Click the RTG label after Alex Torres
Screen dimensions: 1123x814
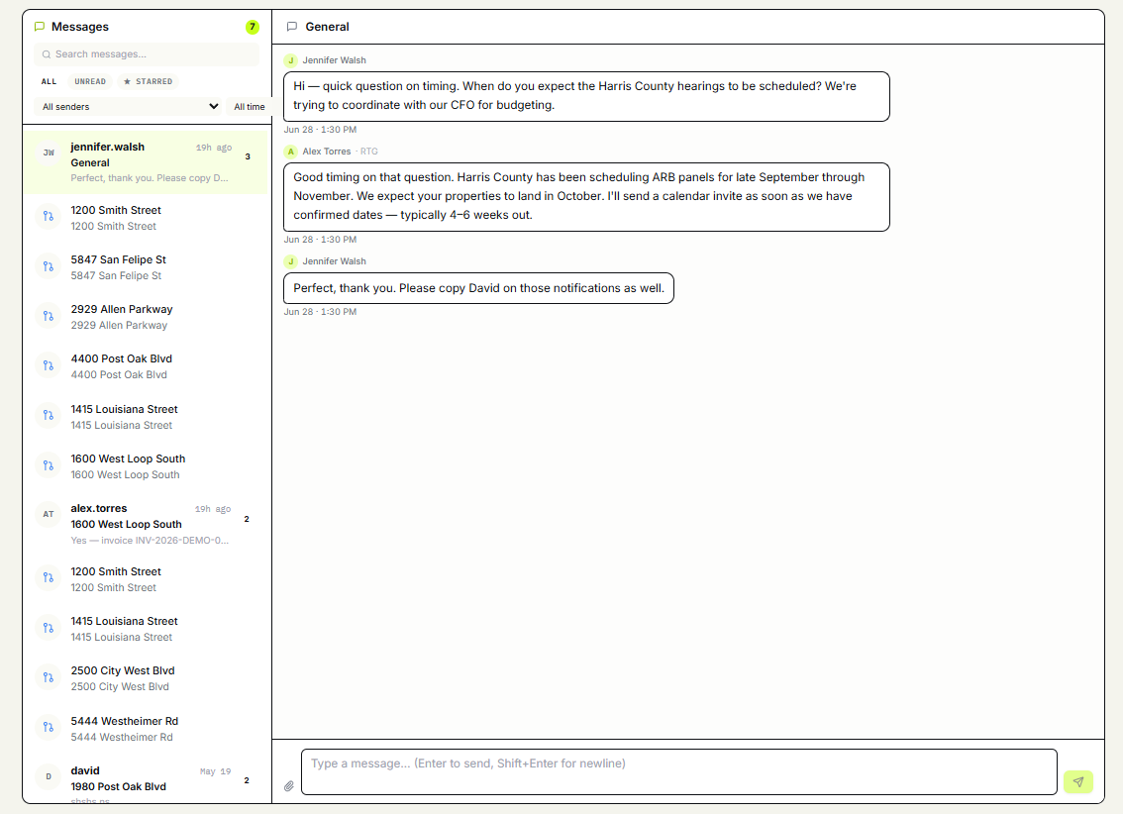click(x=368, y=152)
